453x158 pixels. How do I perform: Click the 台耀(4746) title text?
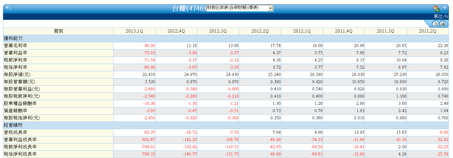[x=189, y=8]
